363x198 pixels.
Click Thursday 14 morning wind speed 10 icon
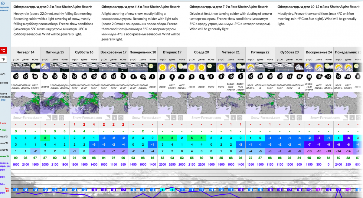pyautogui.click(x=16, y=77)
